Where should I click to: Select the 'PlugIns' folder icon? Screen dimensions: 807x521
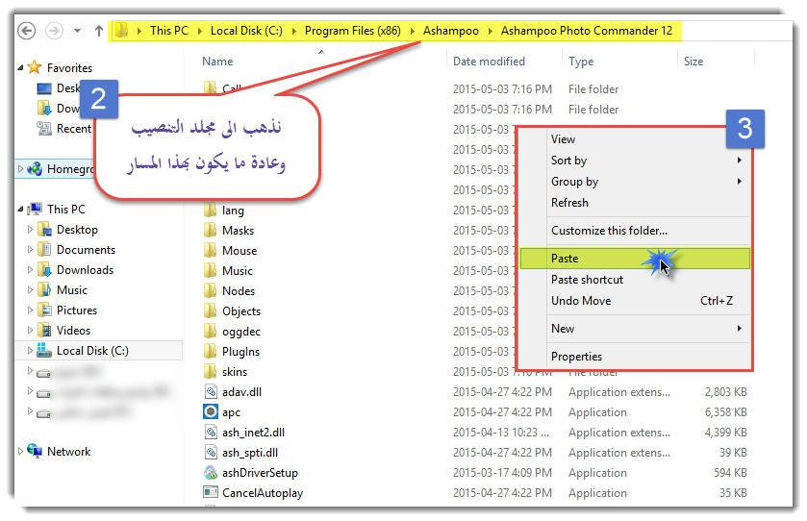(210, 351)
